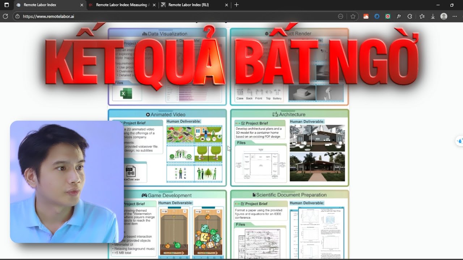463x260 pixels.
Task: Open browser Settings and more menu
Action: click(x=455, y=16)
